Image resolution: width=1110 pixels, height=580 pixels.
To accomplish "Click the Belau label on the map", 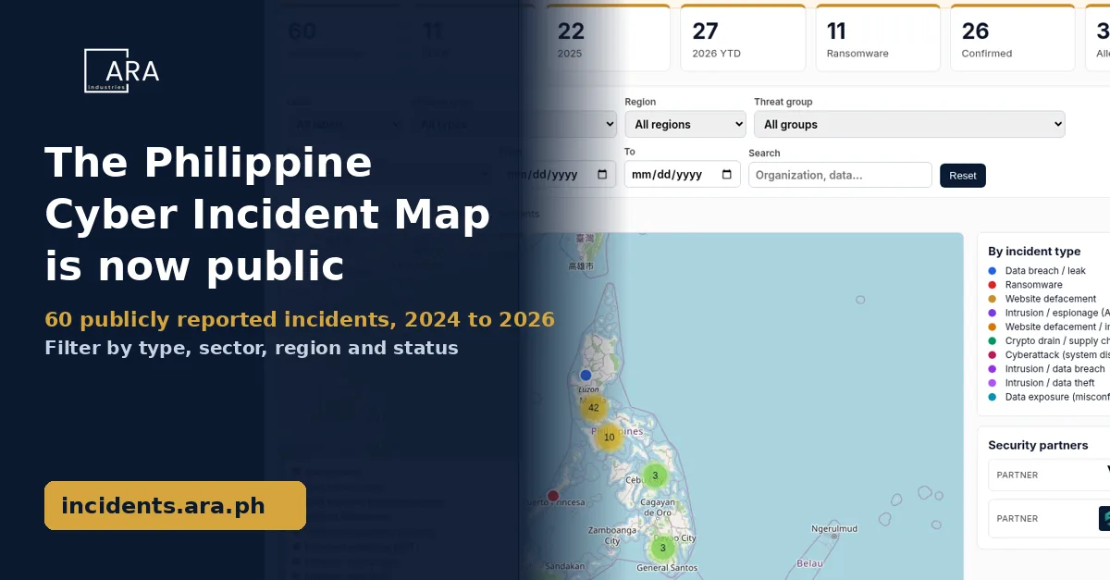I will [x=808, y=562].
